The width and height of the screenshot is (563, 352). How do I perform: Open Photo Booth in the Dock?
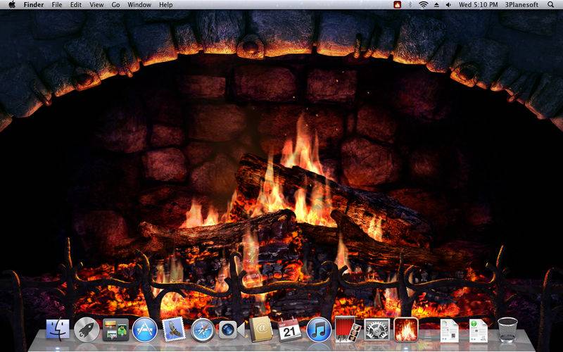(x=347, y=329)
